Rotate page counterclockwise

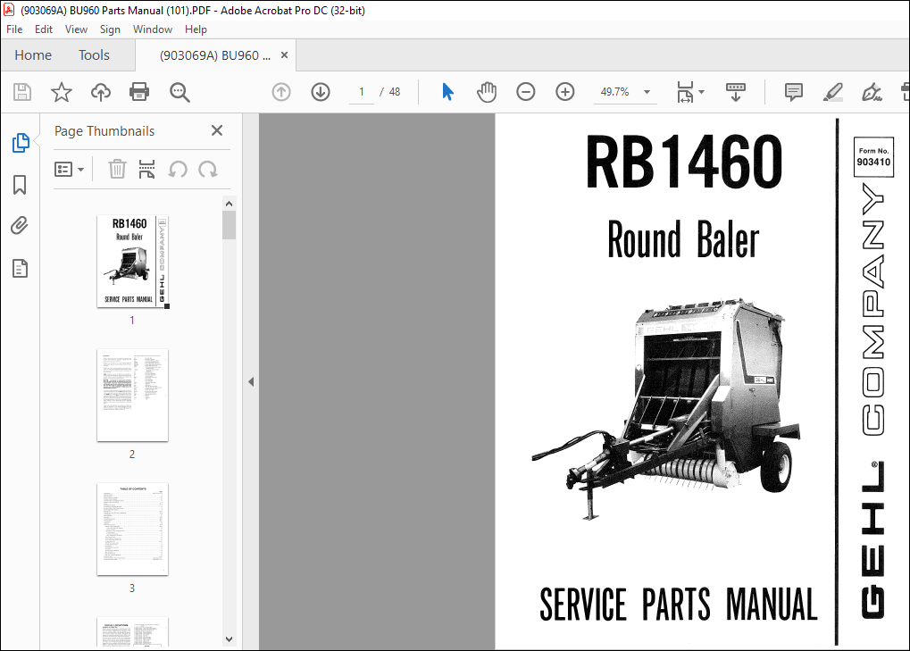pos(178,170)
